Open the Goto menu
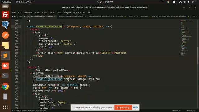 click(51, 12)
